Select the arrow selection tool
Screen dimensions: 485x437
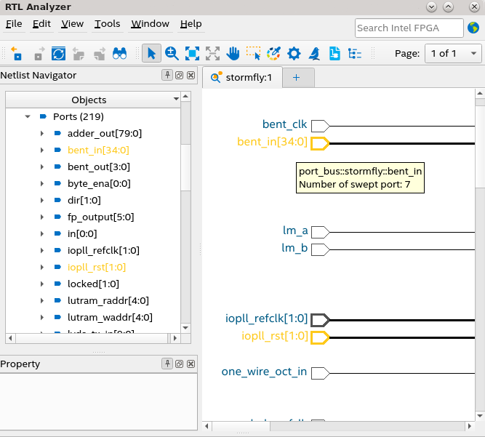pos(151,54)
